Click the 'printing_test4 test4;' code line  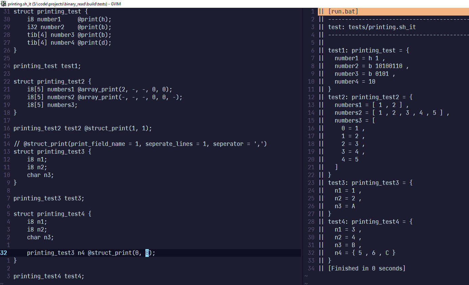(49, 276)
